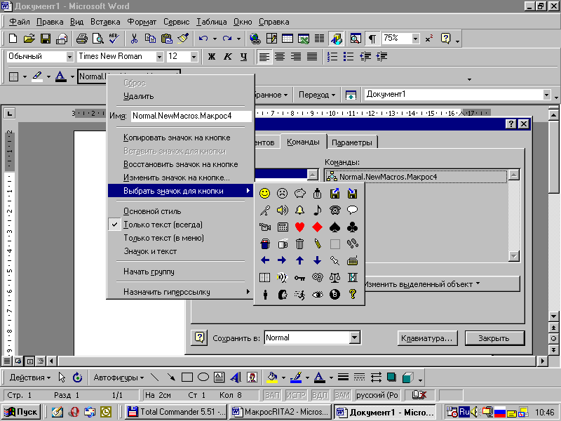Open the style dropdown Обычный
Screen dimensions: 561x421
click(x=69, y=57)
